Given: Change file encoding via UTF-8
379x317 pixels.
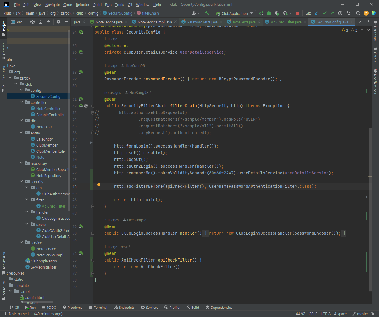Looking at the screenshot, I should click(326, 314).
